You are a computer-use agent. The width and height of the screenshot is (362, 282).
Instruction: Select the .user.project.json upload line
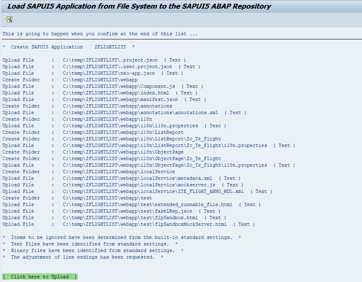tap(101, 66)
